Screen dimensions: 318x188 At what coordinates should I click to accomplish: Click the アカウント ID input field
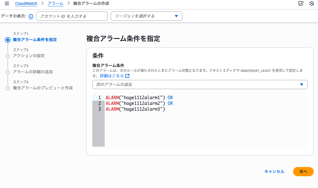(x=72, y=16)
